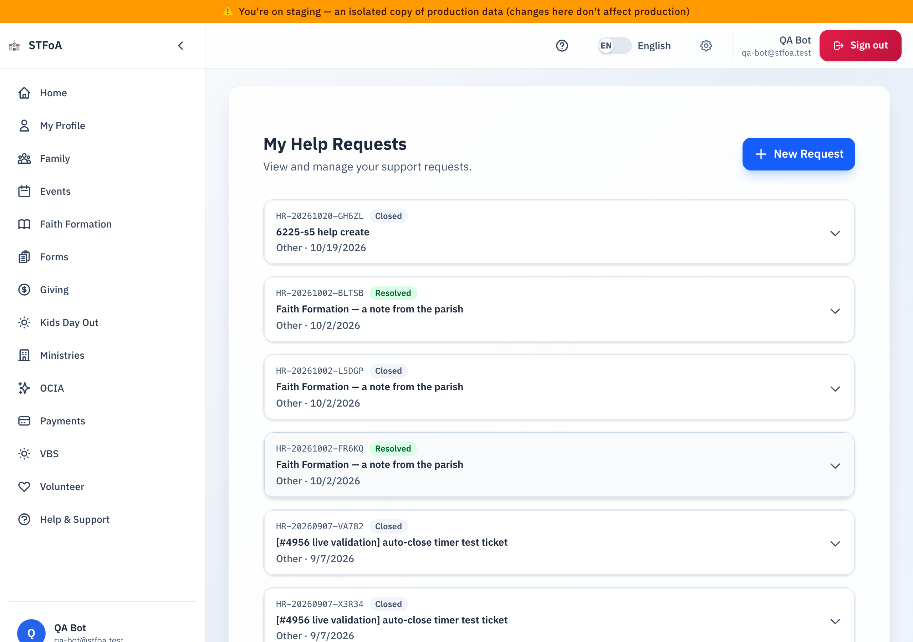The width and height of the screenshot is (913, 642).
Task: Collapse the sidebar with the left chevron
Action: [180, 46]
